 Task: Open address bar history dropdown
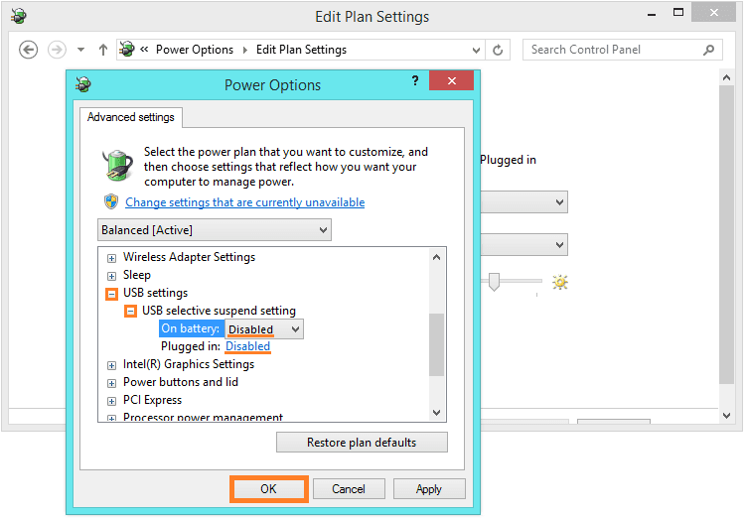click(x=476, y=50)
